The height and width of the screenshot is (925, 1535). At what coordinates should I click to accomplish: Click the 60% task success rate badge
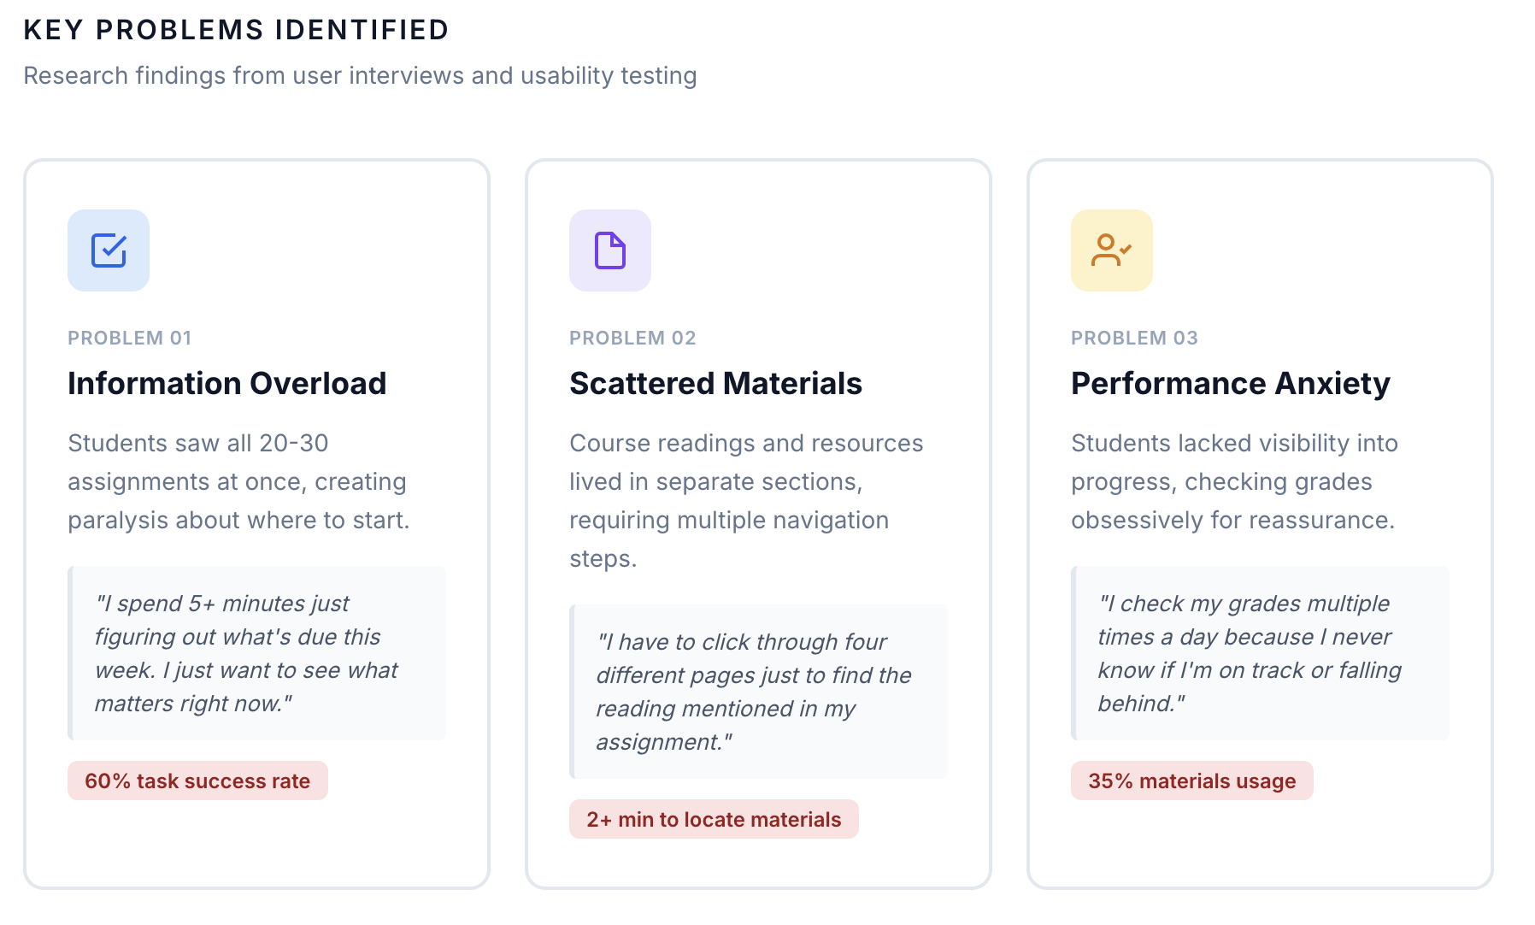(197, 781)
